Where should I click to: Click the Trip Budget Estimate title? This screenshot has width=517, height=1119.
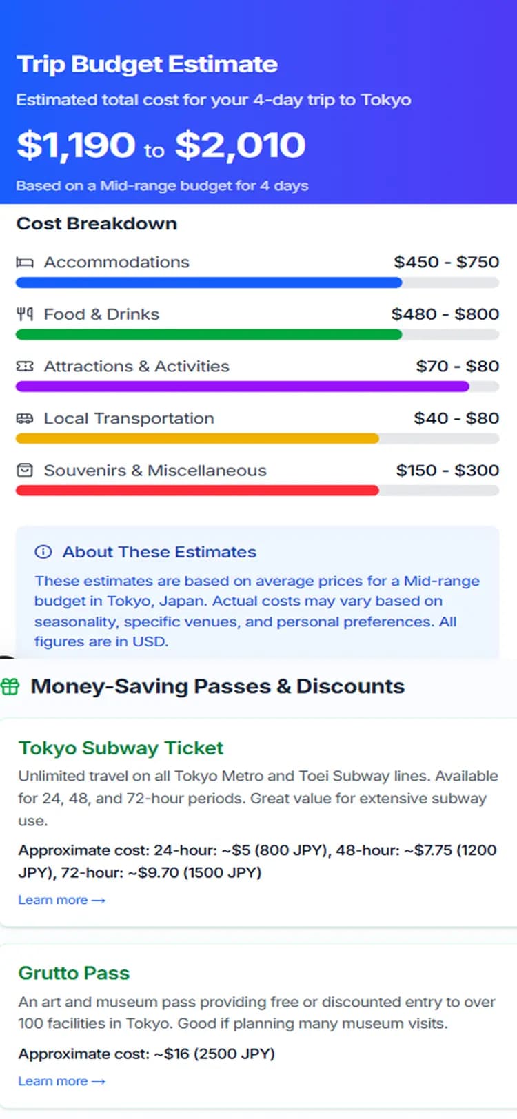click(x=147, y=64)
